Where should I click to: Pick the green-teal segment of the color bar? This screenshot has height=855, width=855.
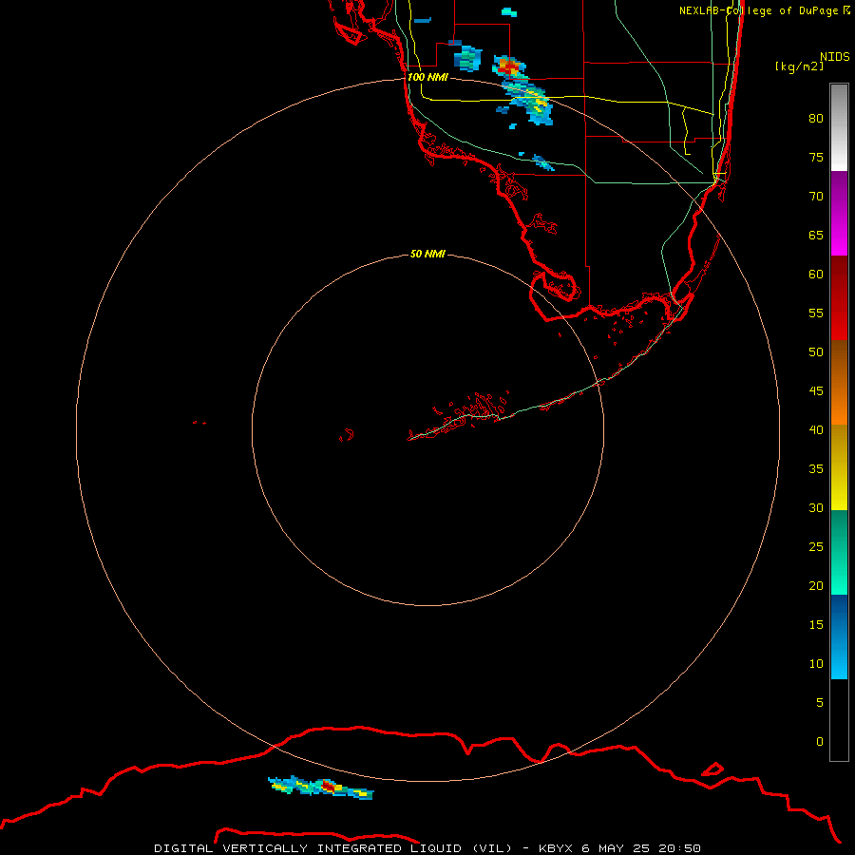pos(839,552)
